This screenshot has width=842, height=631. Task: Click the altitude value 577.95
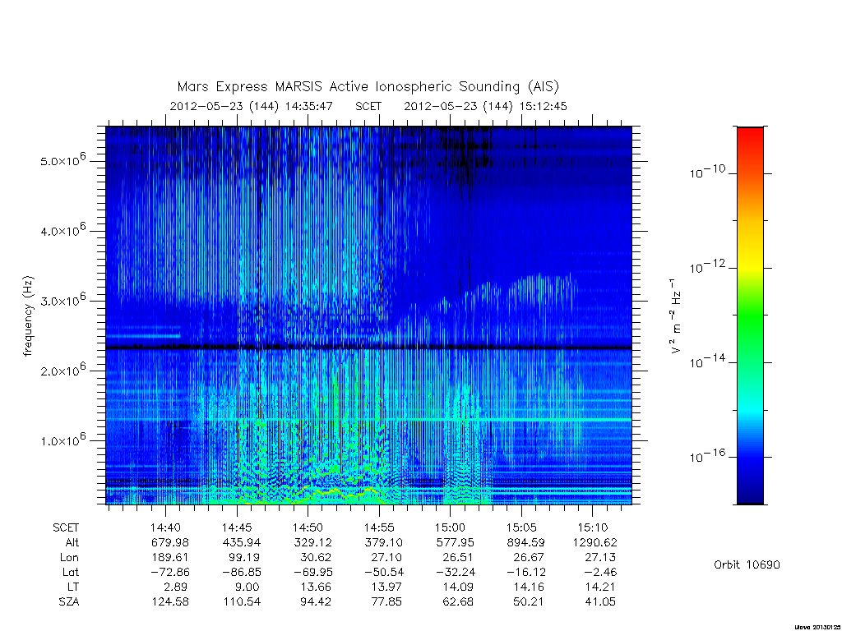pyautogui.click(x=455, y=542)
